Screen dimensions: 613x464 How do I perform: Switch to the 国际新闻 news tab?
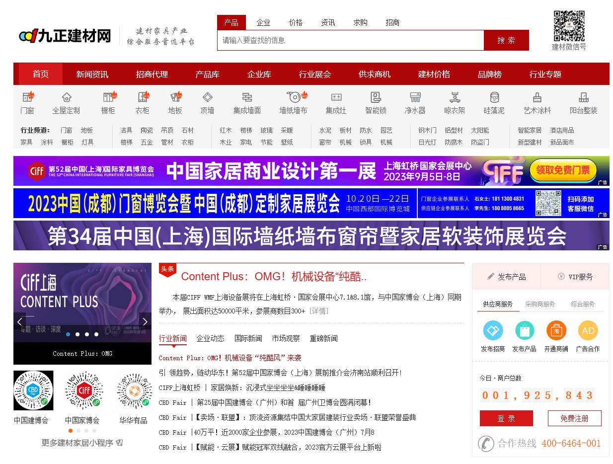[x=248, y=338]
